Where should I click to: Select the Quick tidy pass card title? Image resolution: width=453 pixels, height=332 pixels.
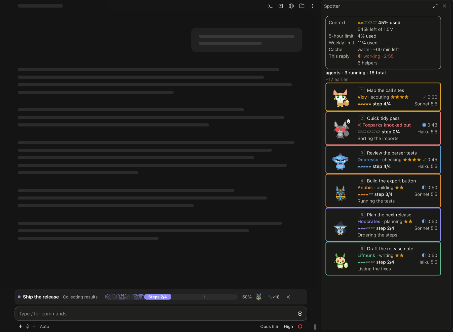(383, 118)
